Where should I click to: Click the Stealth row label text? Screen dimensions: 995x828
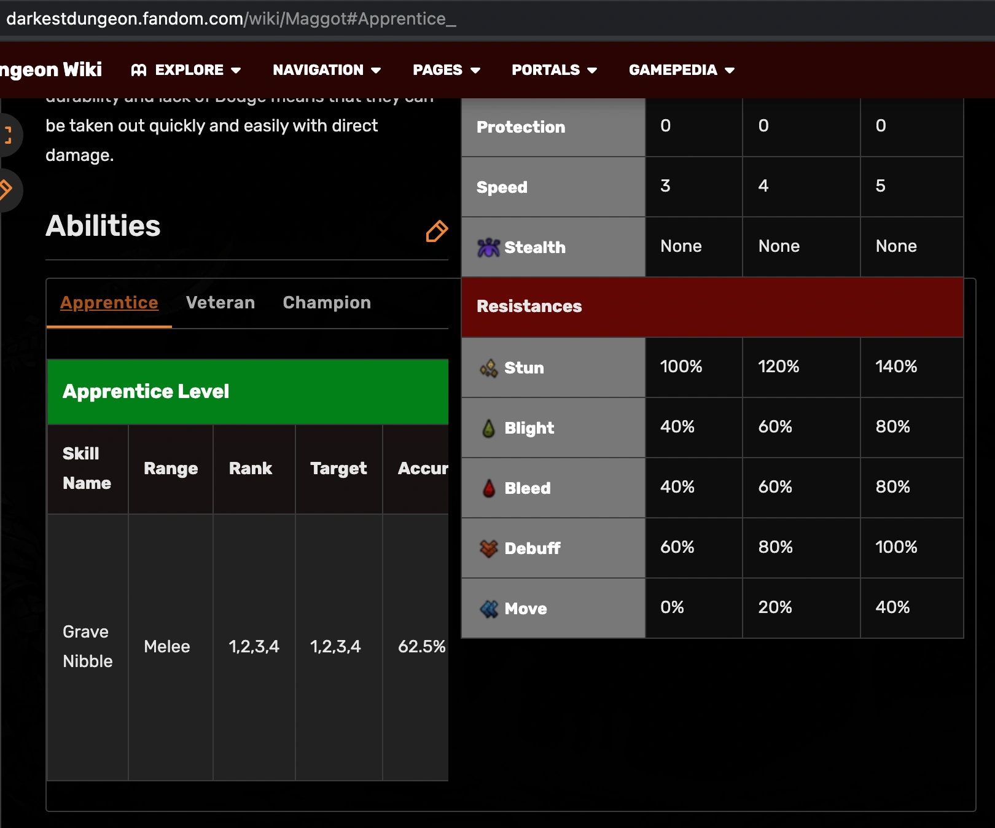click(535, 248)
